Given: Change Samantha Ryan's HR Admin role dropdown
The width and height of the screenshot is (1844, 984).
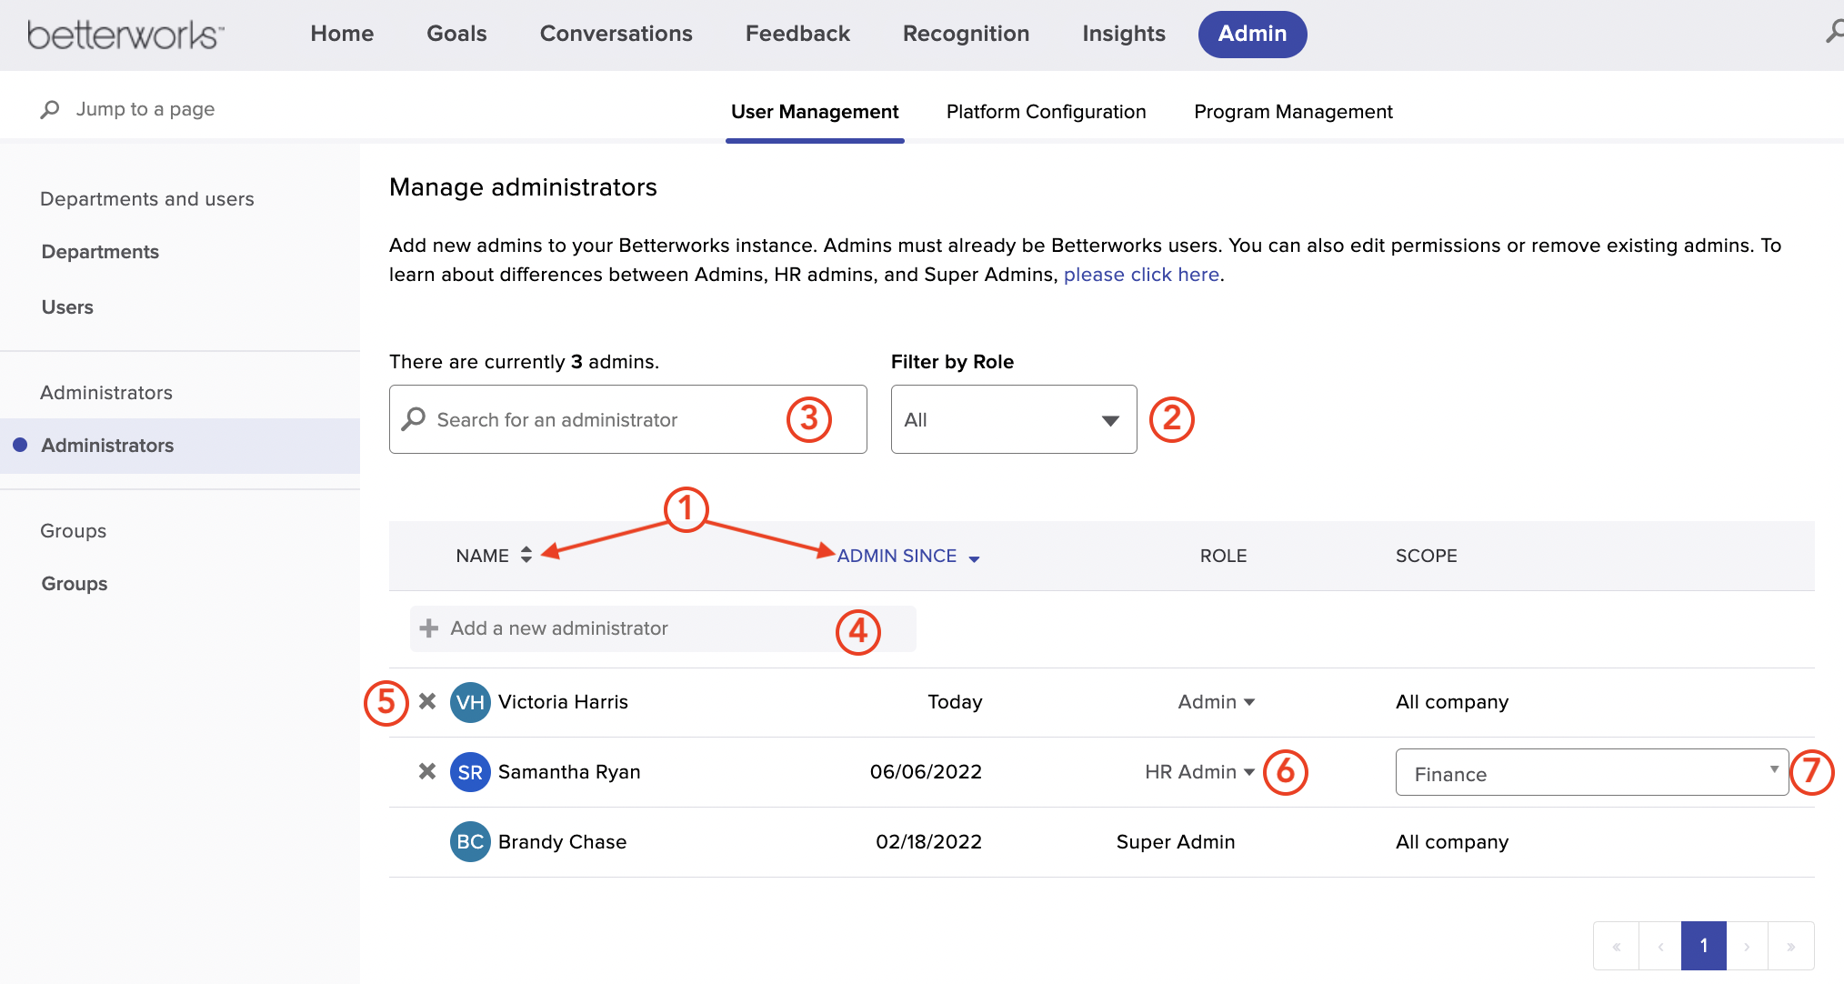Looking at the screenshot, I should click(1198, 771).
